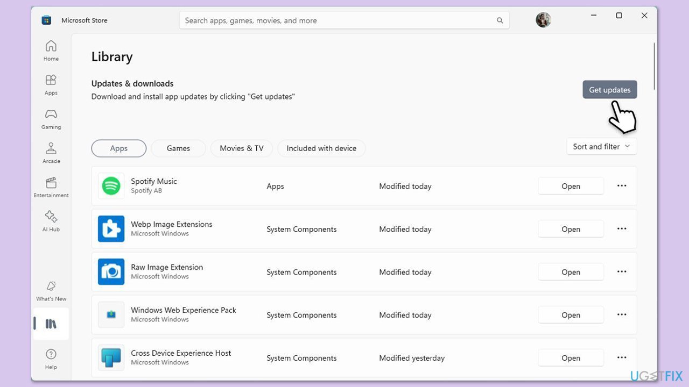Open more options for Raw Image Extension
This screenshot has width=689, height=387.
(622, 272)
